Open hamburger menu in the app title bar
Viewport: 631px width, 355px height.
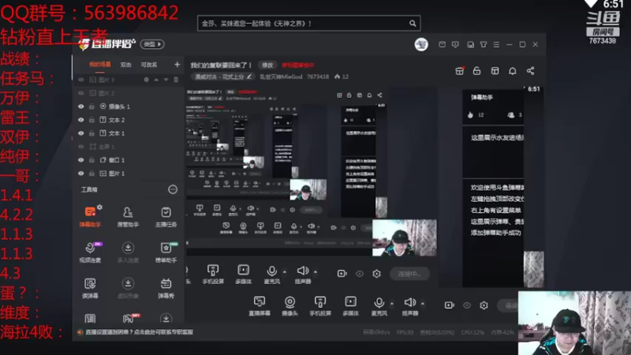(x=496, y=45)
